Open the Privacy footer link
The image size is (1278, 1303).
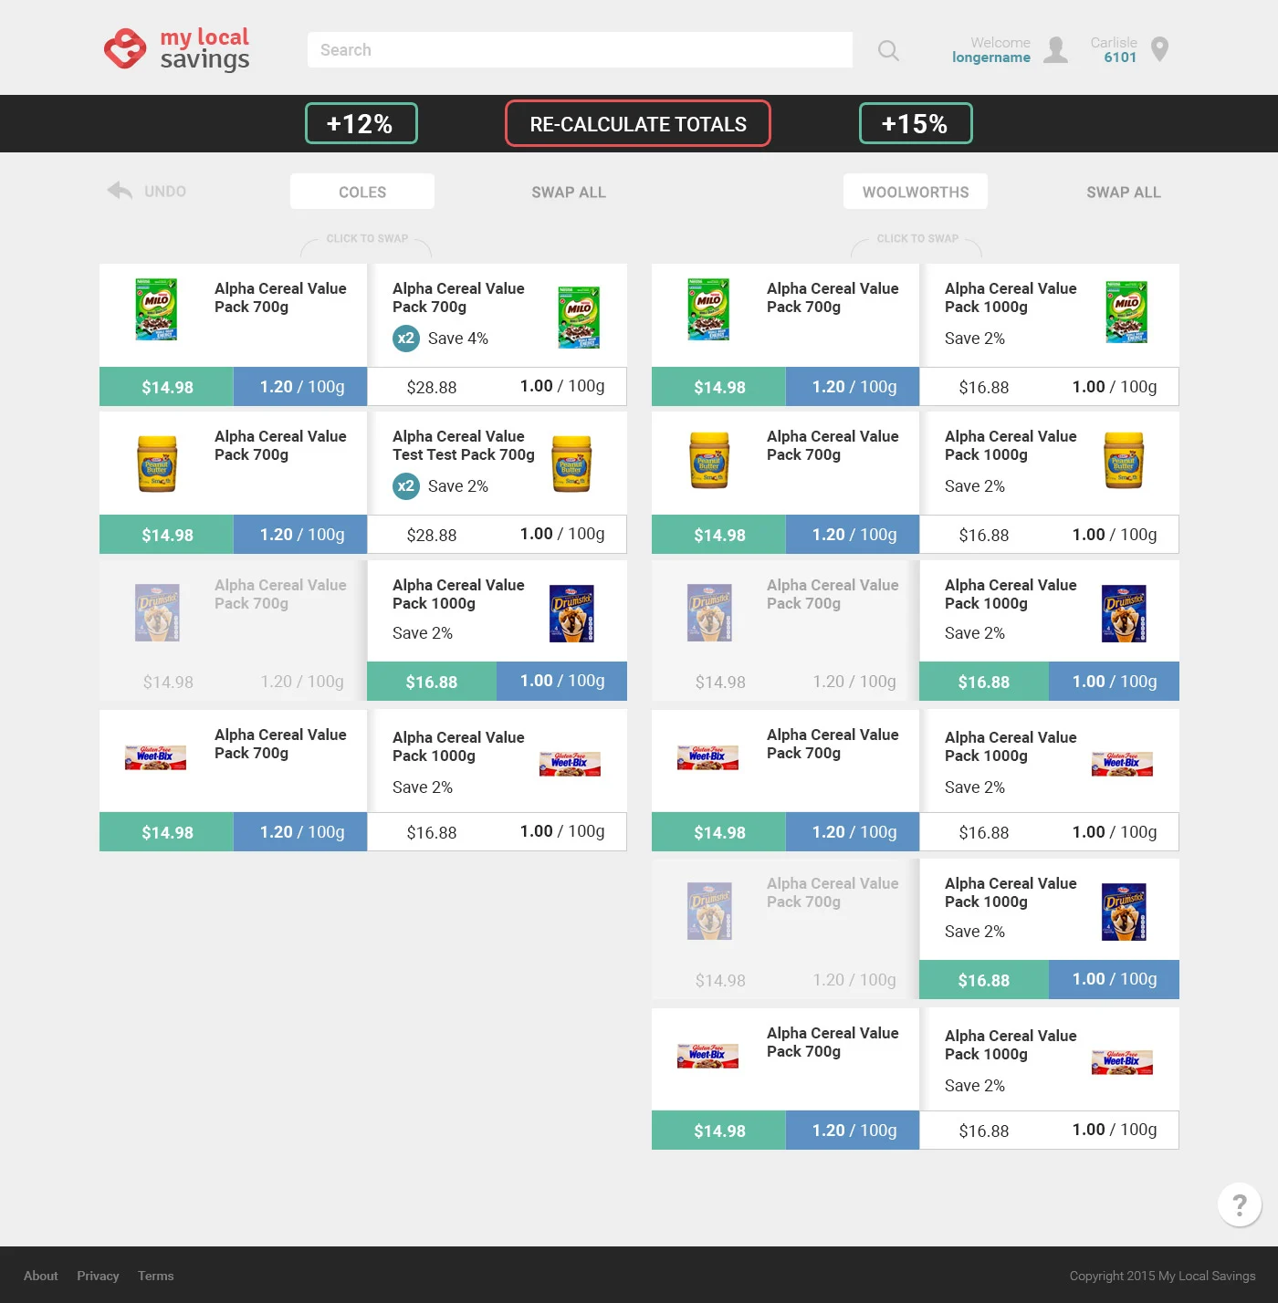click(x=98, y=1276)
